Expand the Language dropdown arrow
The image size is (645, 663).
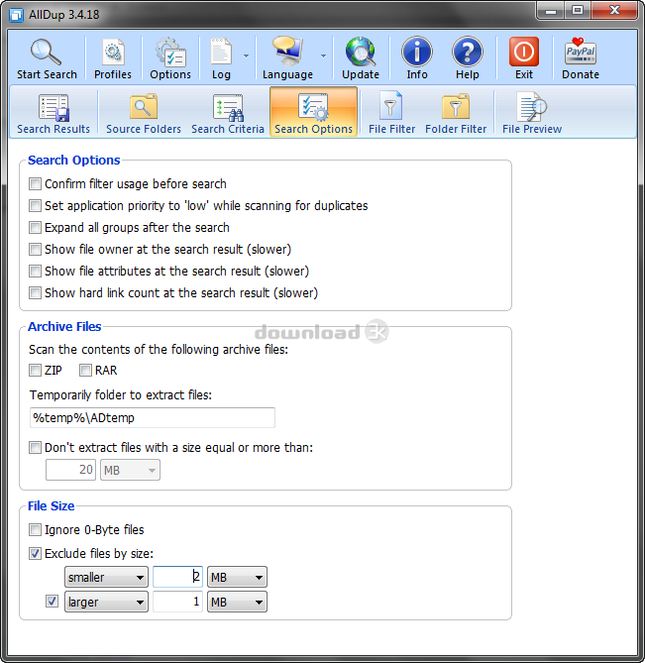(x=323, y=55)
